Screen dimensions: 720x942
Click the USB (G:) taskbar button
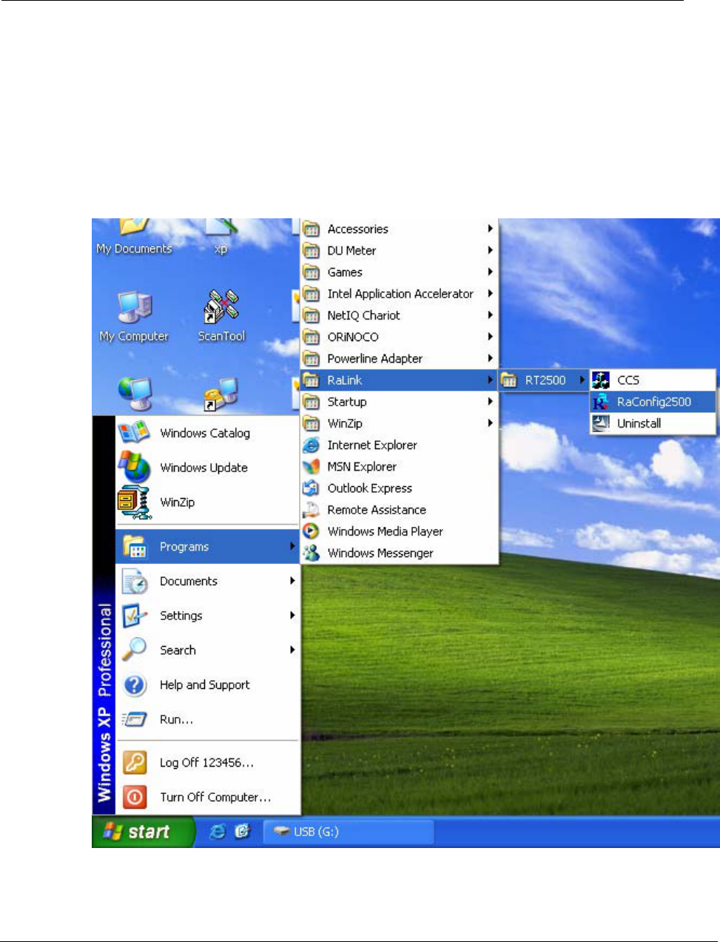[x=349, y=832]
